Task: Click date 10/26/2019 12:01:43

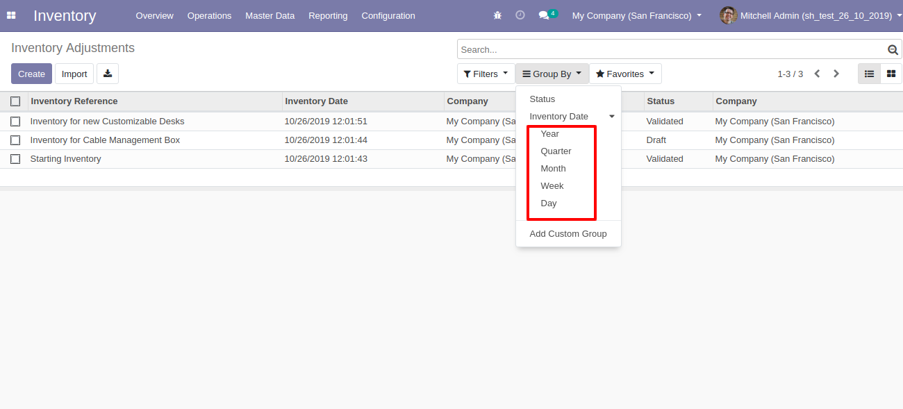Action: click(x=326, y=159)
